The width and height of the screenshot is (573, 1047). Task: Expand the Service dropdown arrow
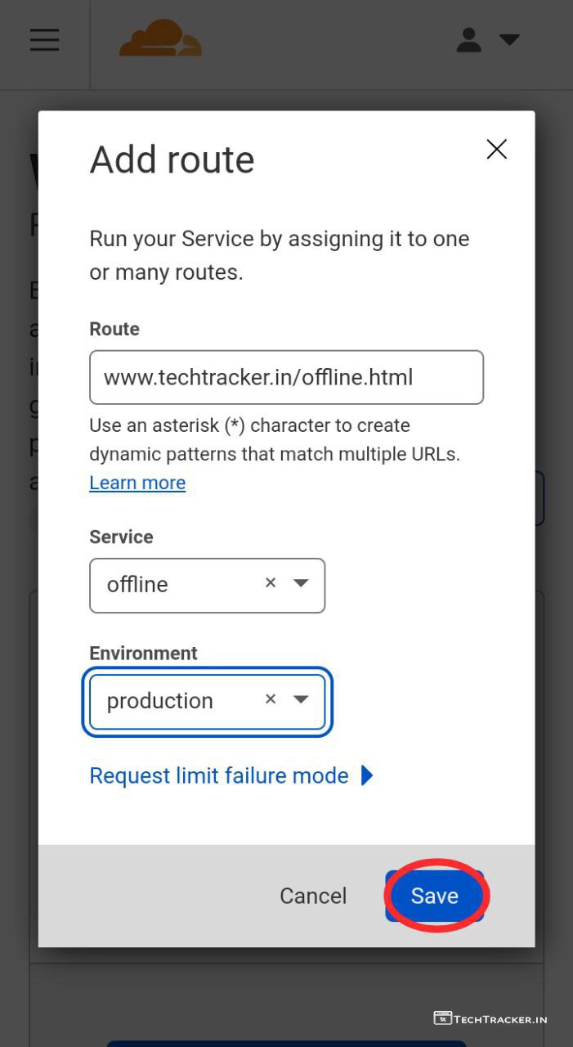pyautogui.click(x=301, y=583)
